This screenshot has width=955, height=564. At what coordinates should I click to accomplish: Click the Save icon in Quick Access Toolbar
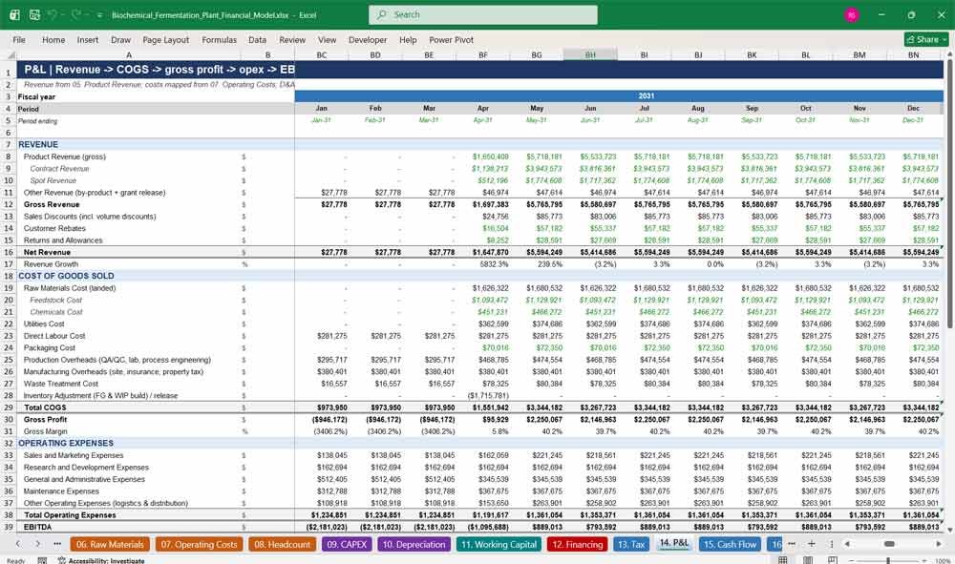34,14
